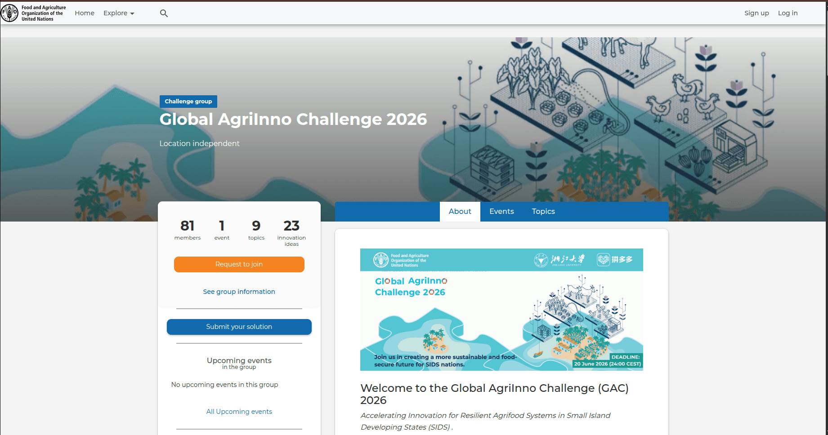Go to the Home page

[85, 13]
